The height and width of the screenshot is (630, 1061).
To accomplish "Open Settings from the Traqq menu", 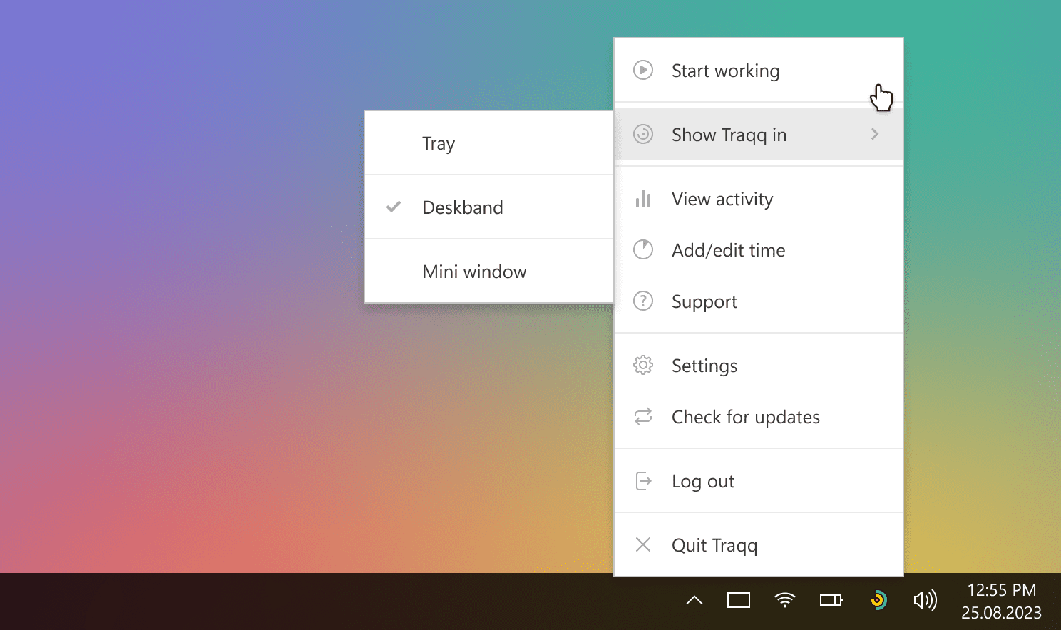I will pos(759,366).
